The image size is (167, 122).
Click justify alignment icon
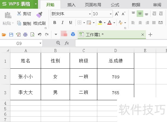click(x=154, y=23)
